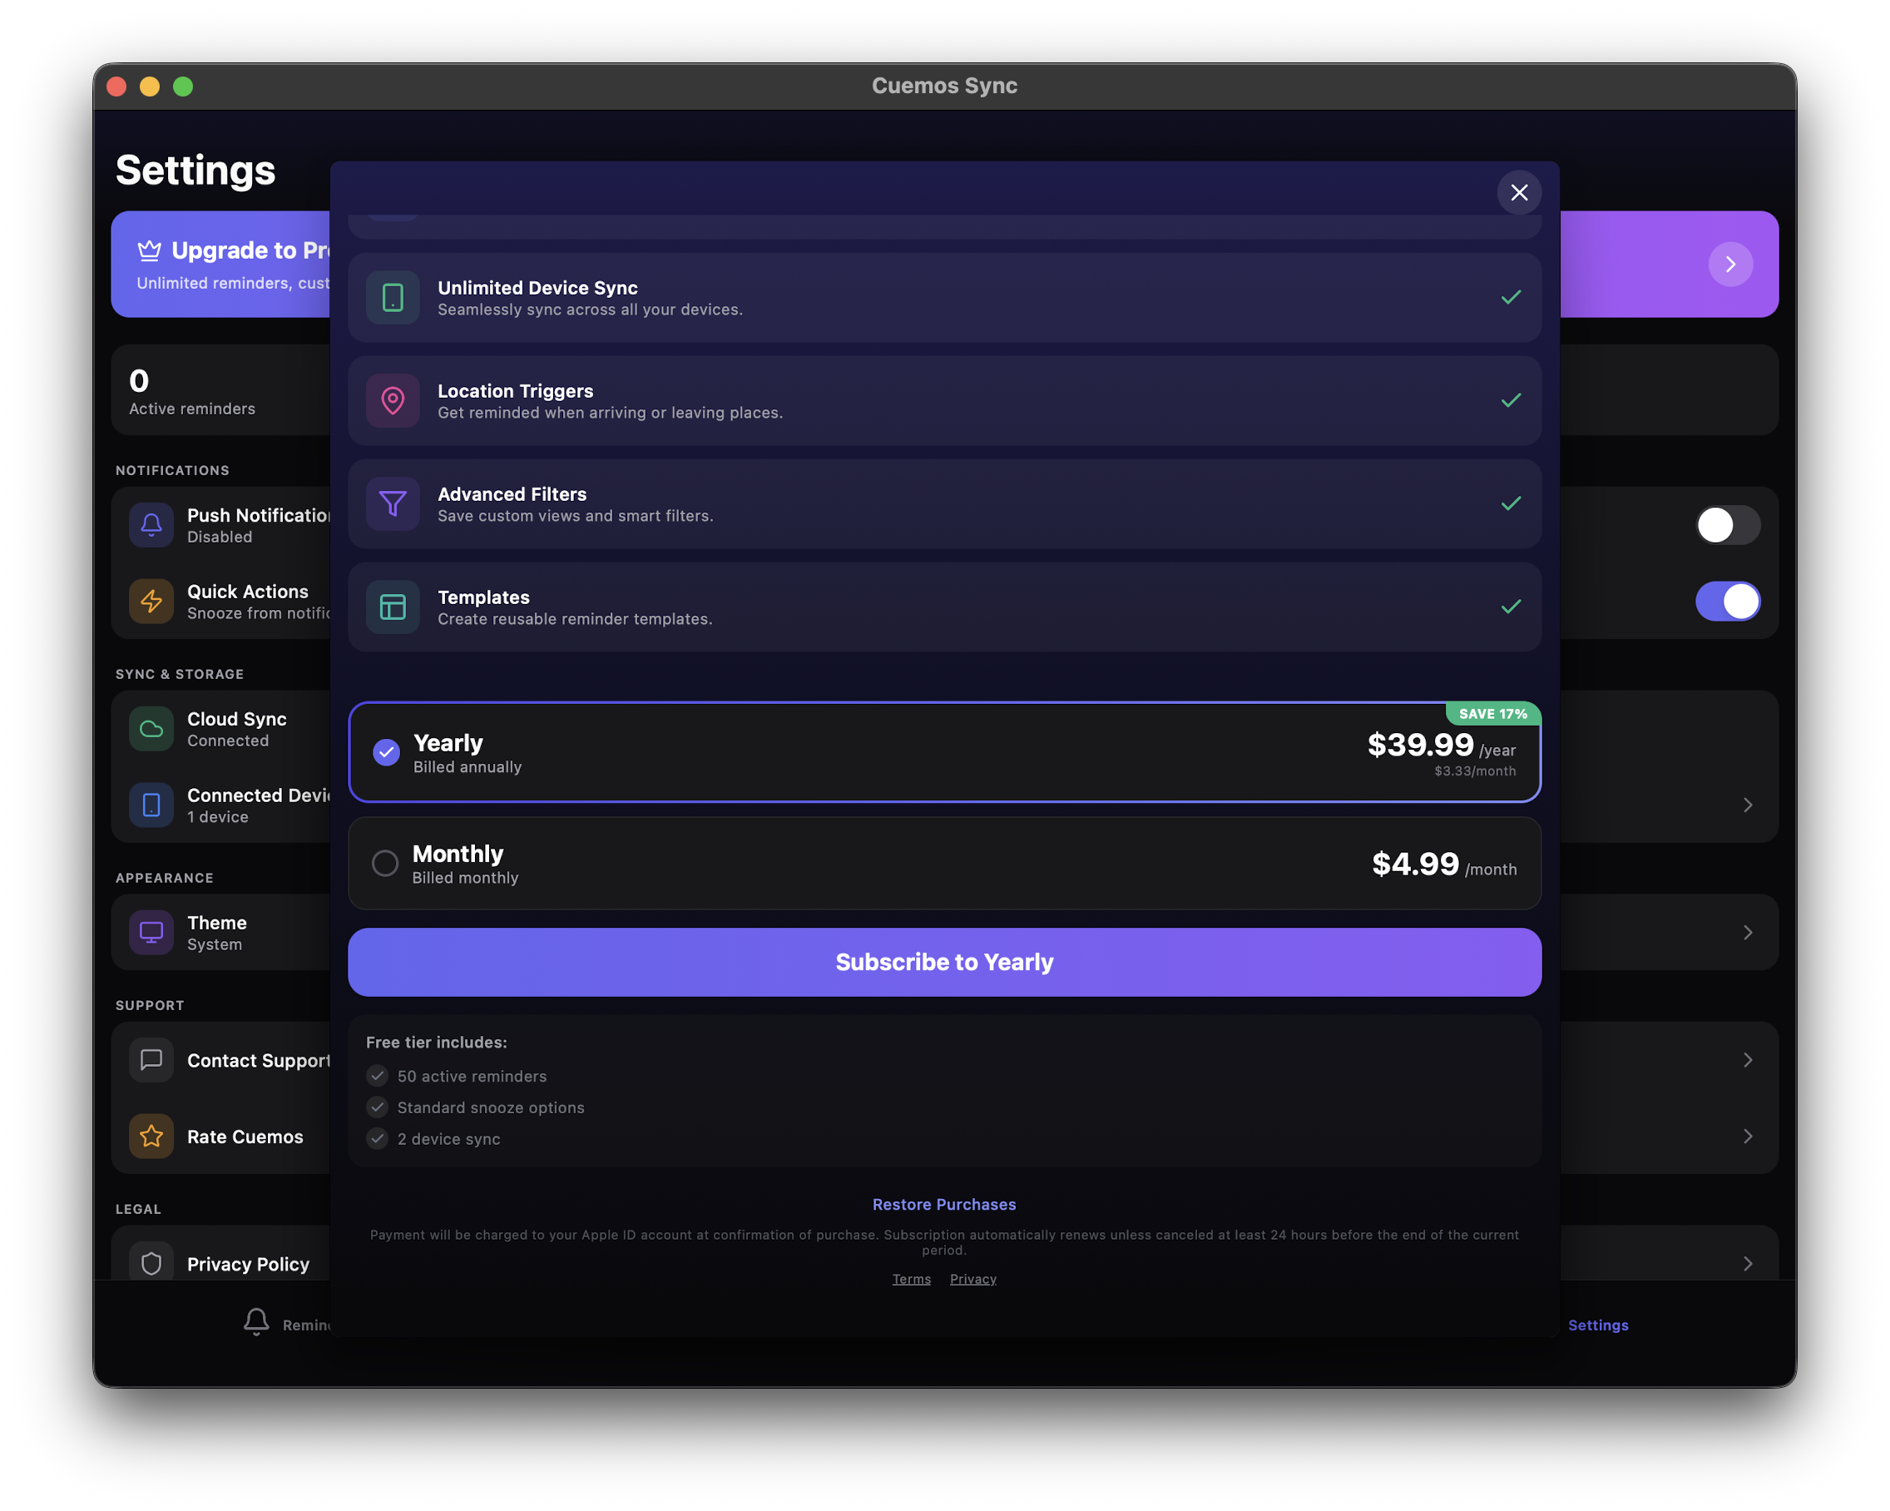Click the Unlimited Device Sync phone icon

393,298
